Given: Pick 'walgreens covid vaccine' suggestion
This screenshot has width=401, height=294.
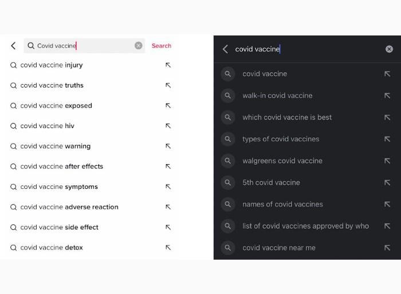Looking at the screenshot, I should tap(307, 161).
